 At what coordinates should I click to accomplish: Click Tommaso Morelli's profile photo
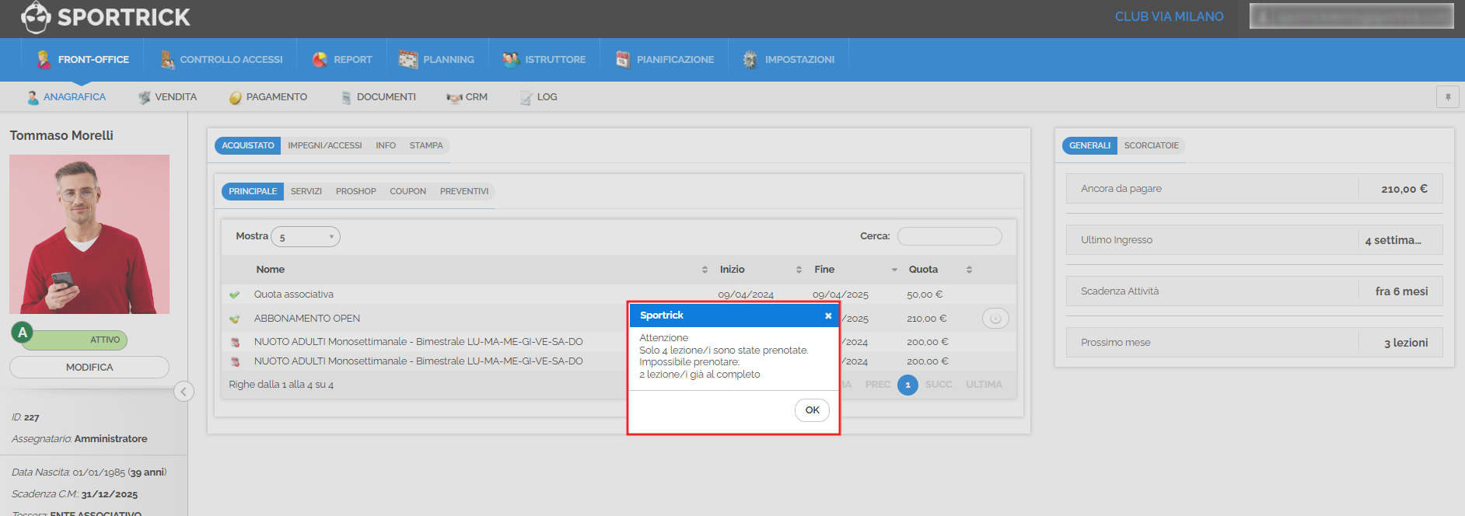pyautogui.click(x=89, y=234)
